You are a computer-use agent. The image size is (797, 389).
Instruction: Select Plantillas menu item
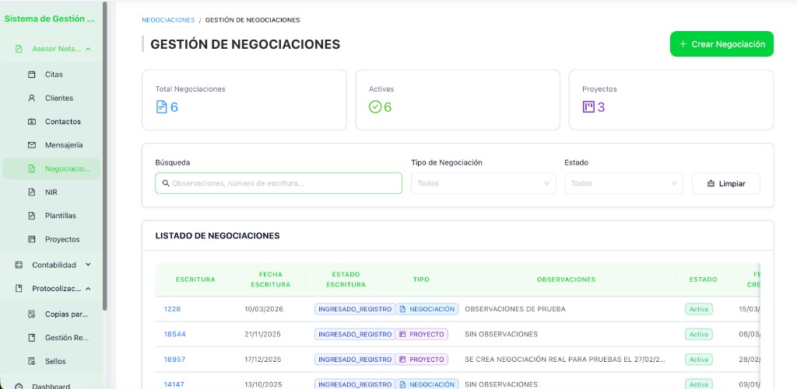[x=51, y=216]
